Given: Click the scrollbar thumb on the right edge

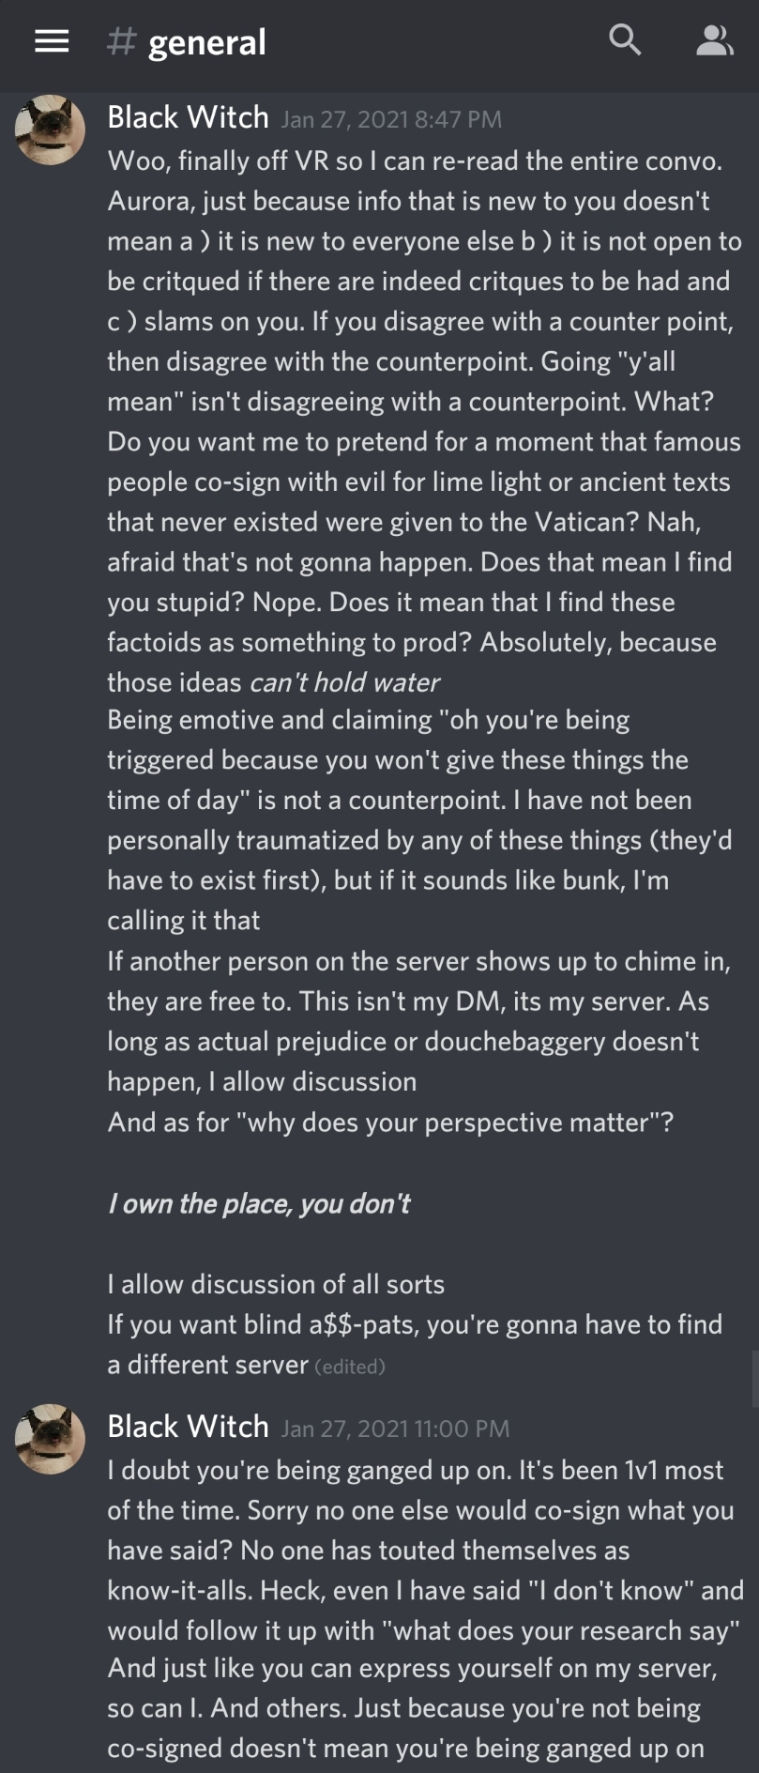Looking at the screenshot, I should point(753,1380).
